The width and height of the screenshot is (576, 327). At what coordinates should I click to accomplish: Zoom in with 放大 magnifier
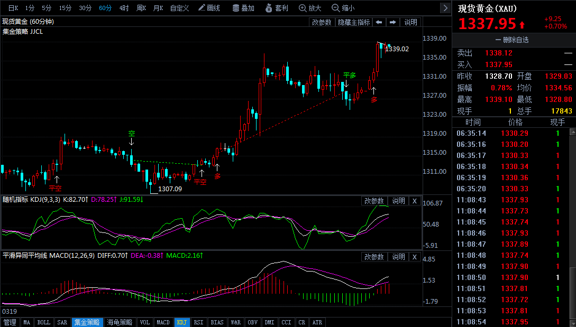pos(310,8)
